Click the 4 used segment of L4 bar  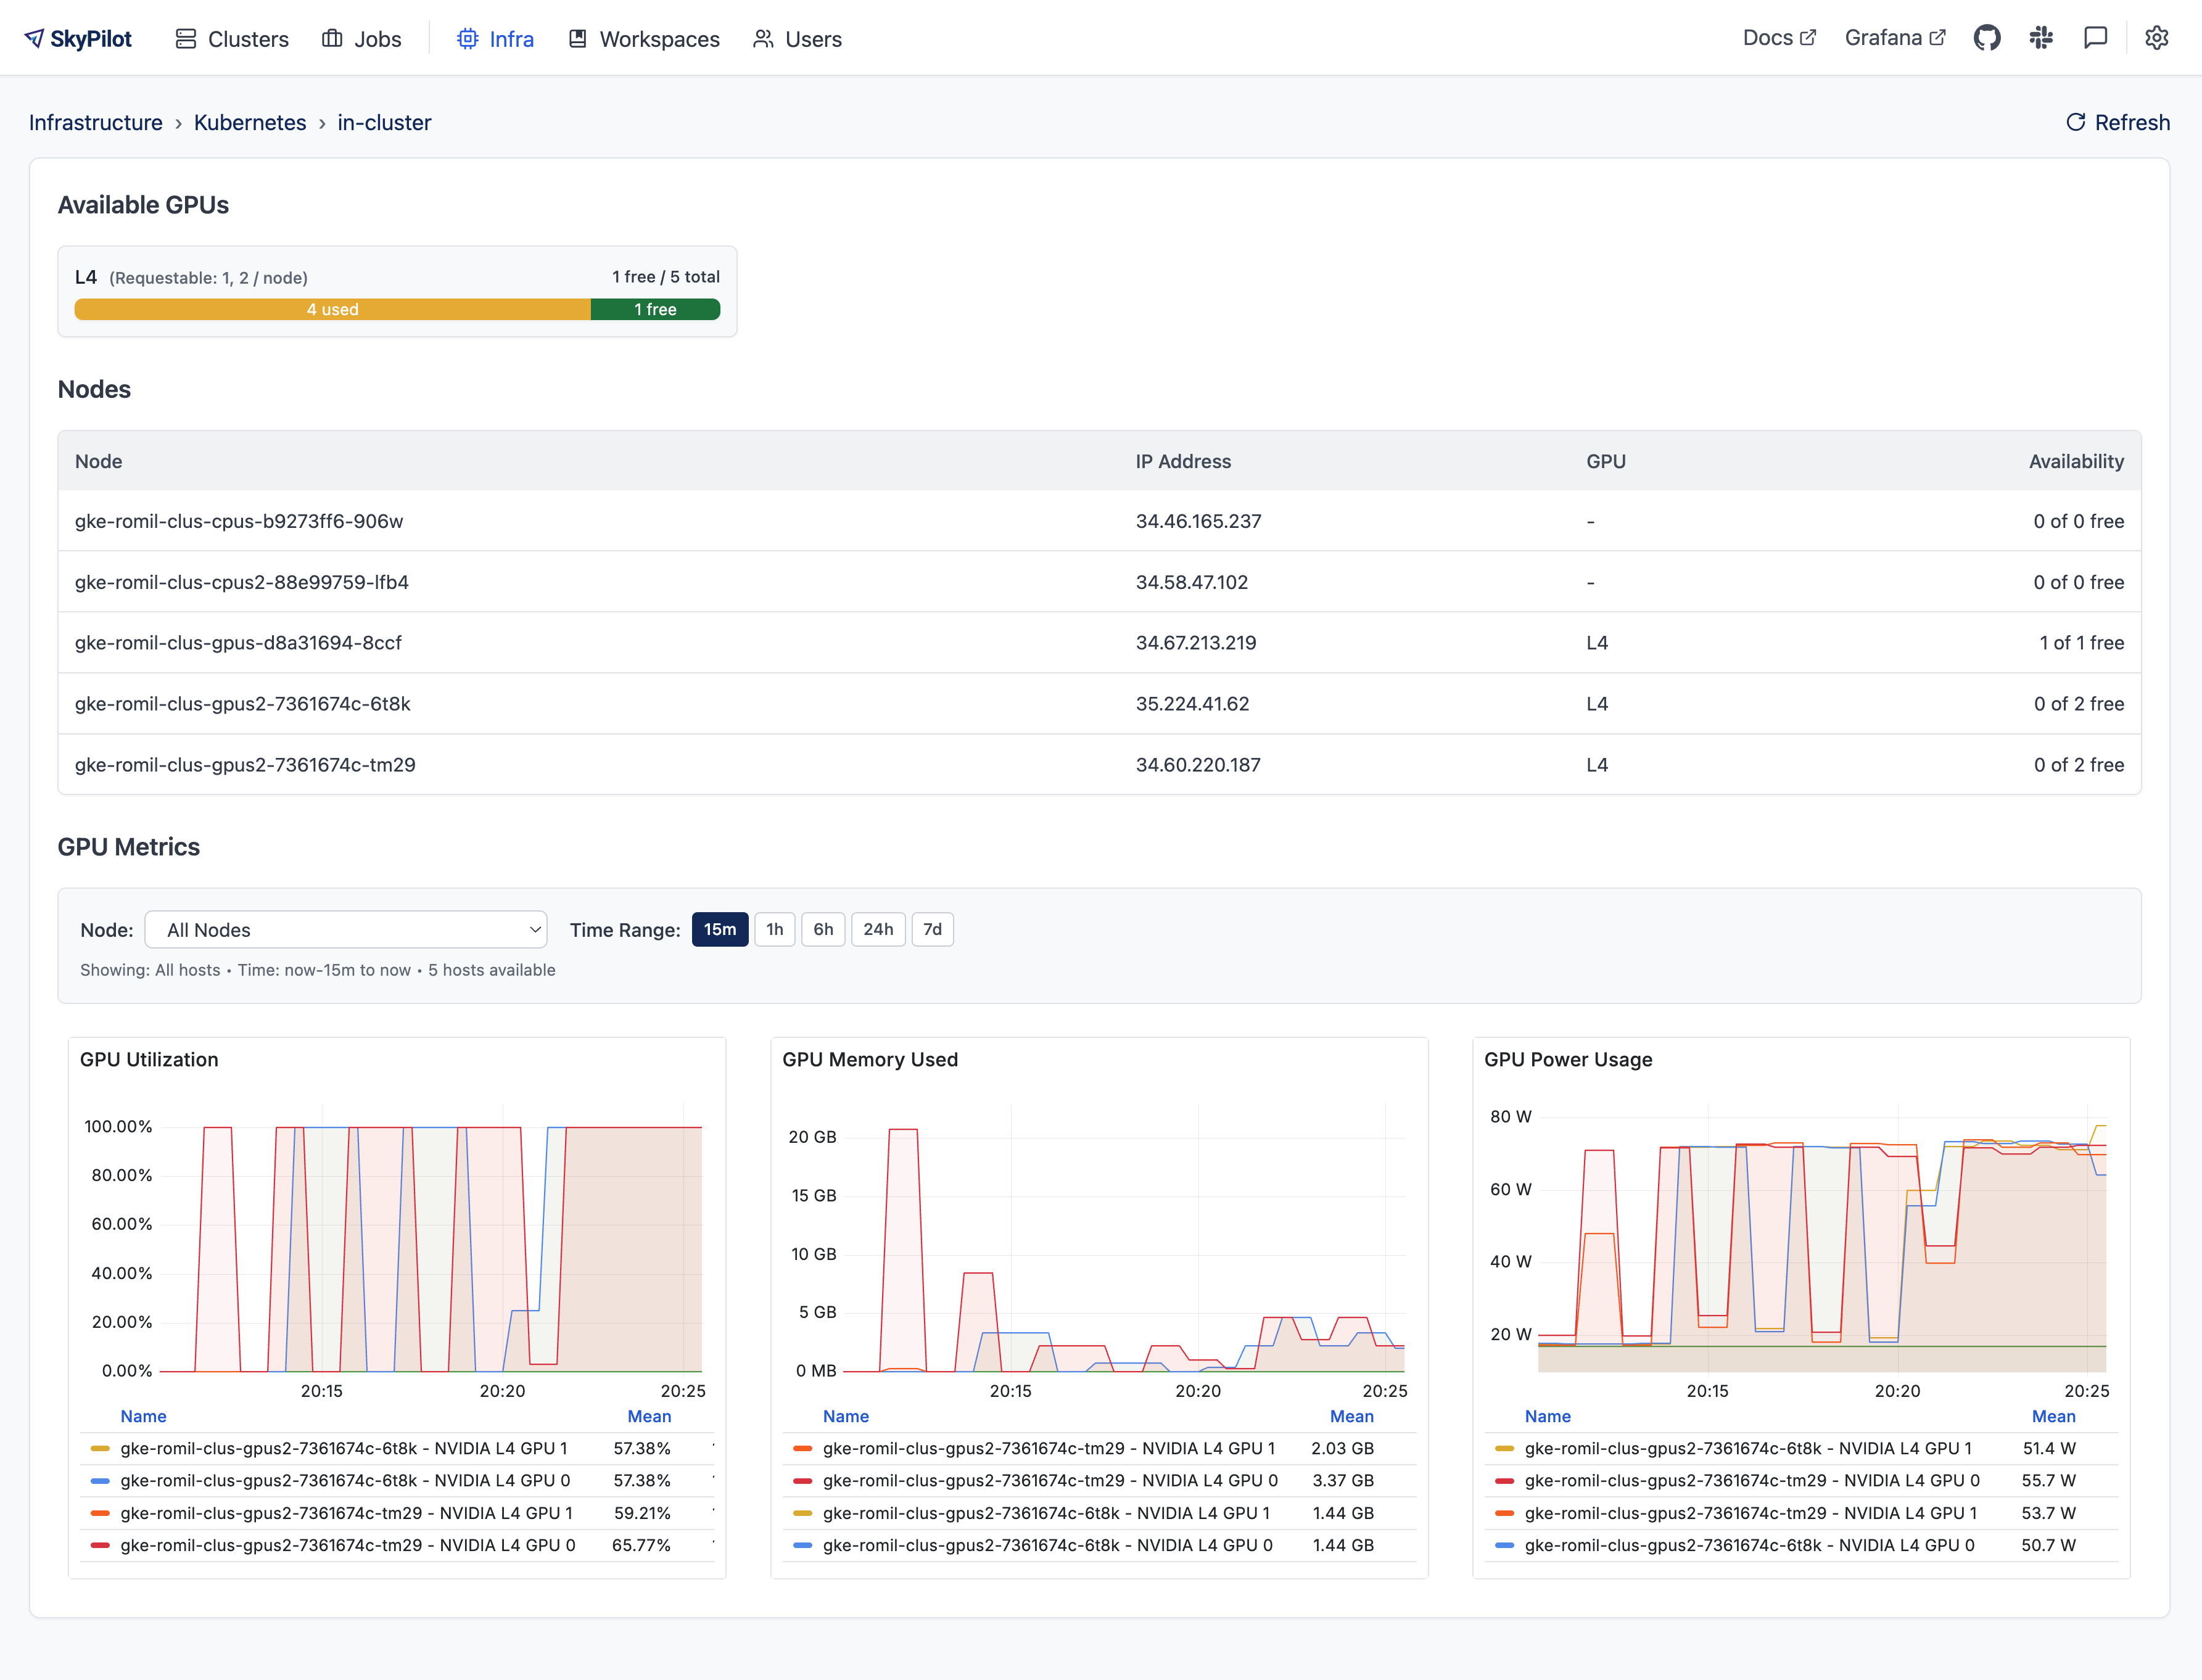coord(333,309)
